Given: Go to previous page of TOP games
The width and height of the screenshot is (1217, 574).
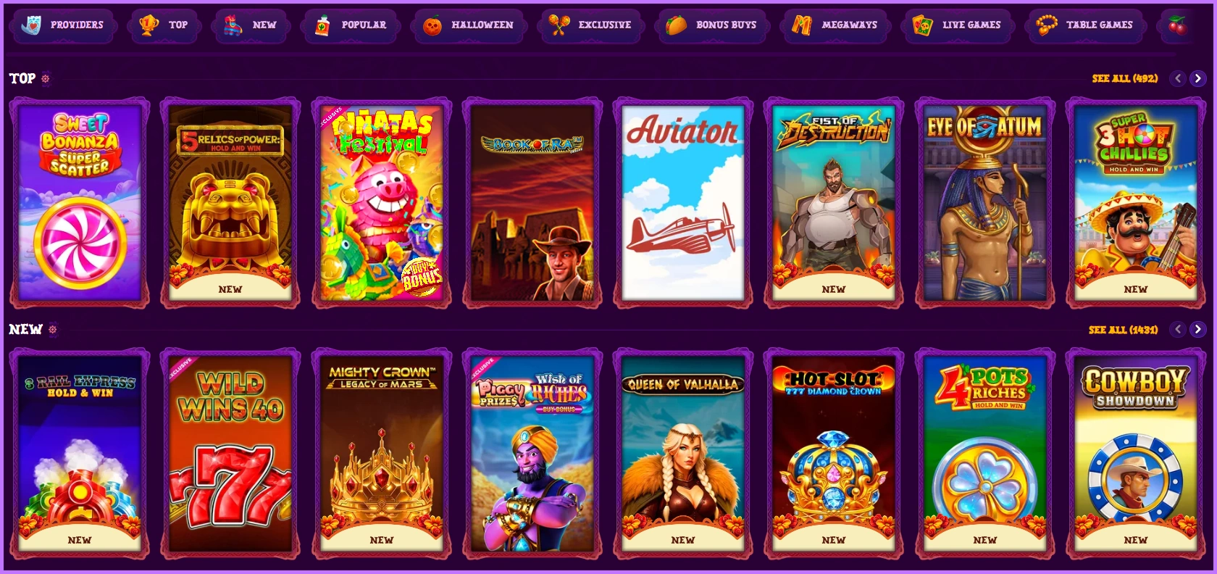Looking at the screenshot, I should [x=1178, y=78].
